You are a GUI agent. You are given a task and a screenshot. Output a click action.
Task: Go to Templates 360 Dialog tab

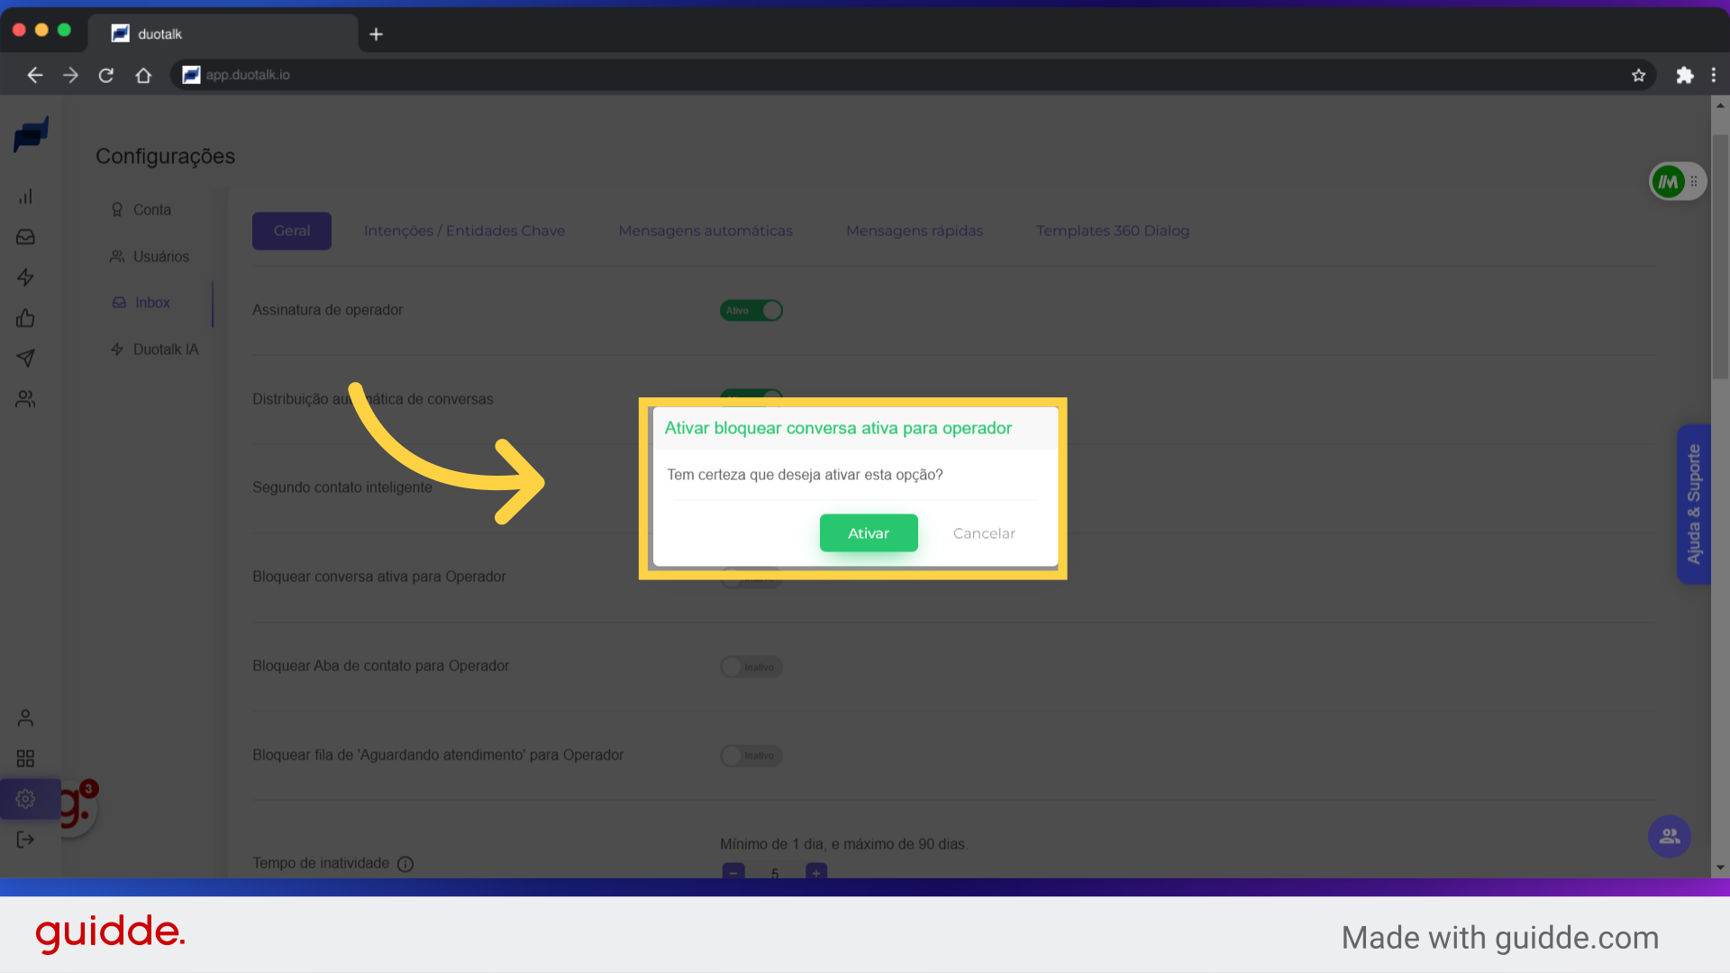point(1113,231)
